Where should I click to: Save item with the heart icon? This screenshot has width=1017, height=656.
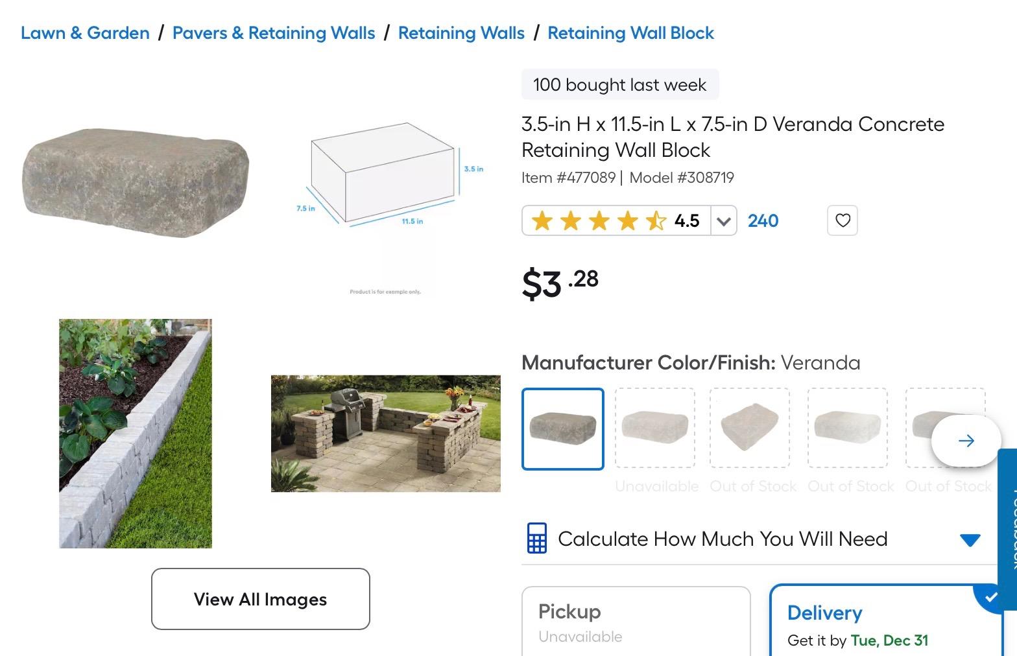pyautogui.click(x=843, y=220)
